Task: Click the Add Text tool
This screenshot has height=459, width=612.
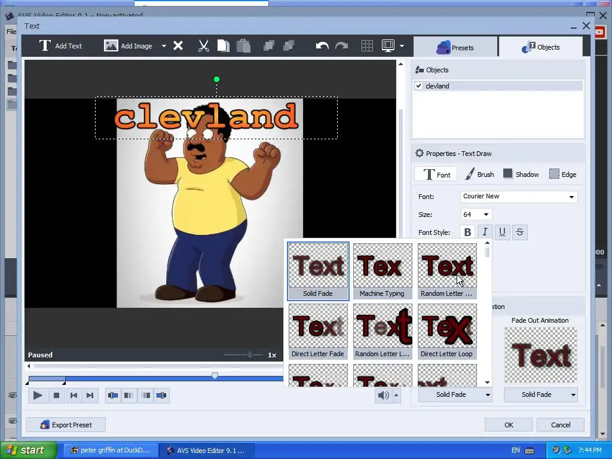Action: (60, 46)
